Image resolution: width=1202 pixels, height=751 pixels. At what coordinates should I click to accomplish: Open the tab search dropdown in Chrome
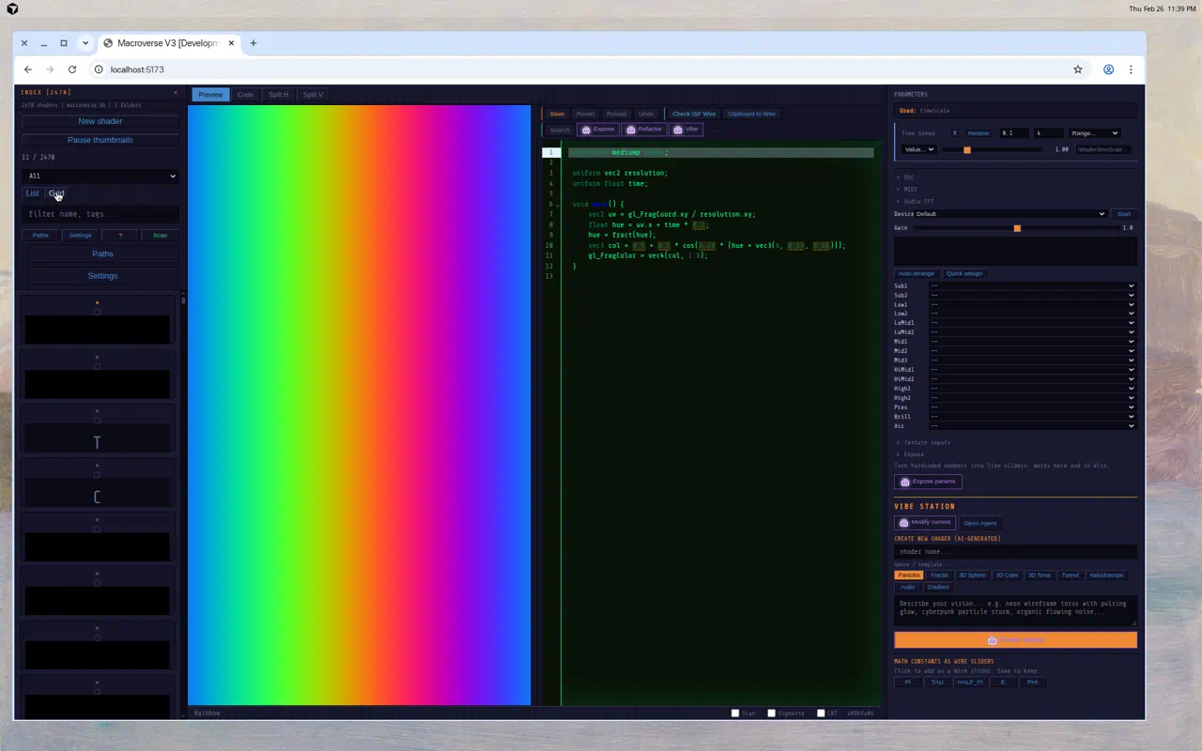(85, 43)
